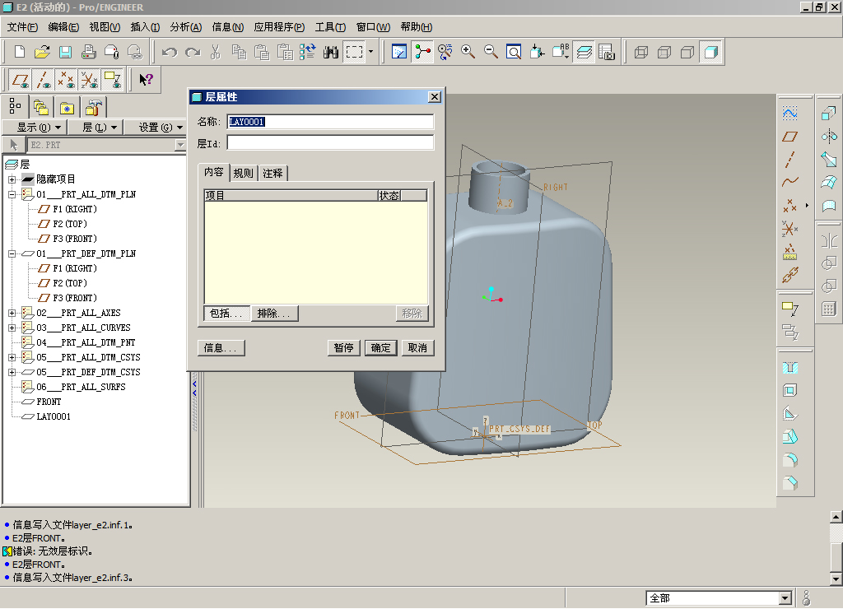The height and width of the screenshot is (609, 843).
Task: Click the binoculars find icon
Action: [x=331, y=53]
